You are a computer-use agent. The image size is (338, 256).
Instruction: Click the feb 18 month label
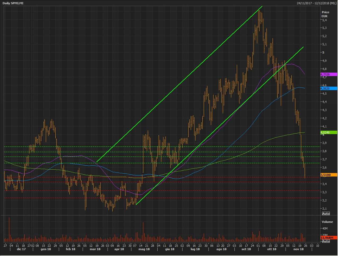pos(70,249)
